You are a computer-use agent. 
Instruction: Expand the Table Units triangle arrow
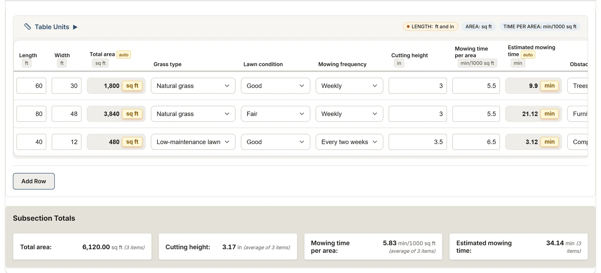coord(75,27)
